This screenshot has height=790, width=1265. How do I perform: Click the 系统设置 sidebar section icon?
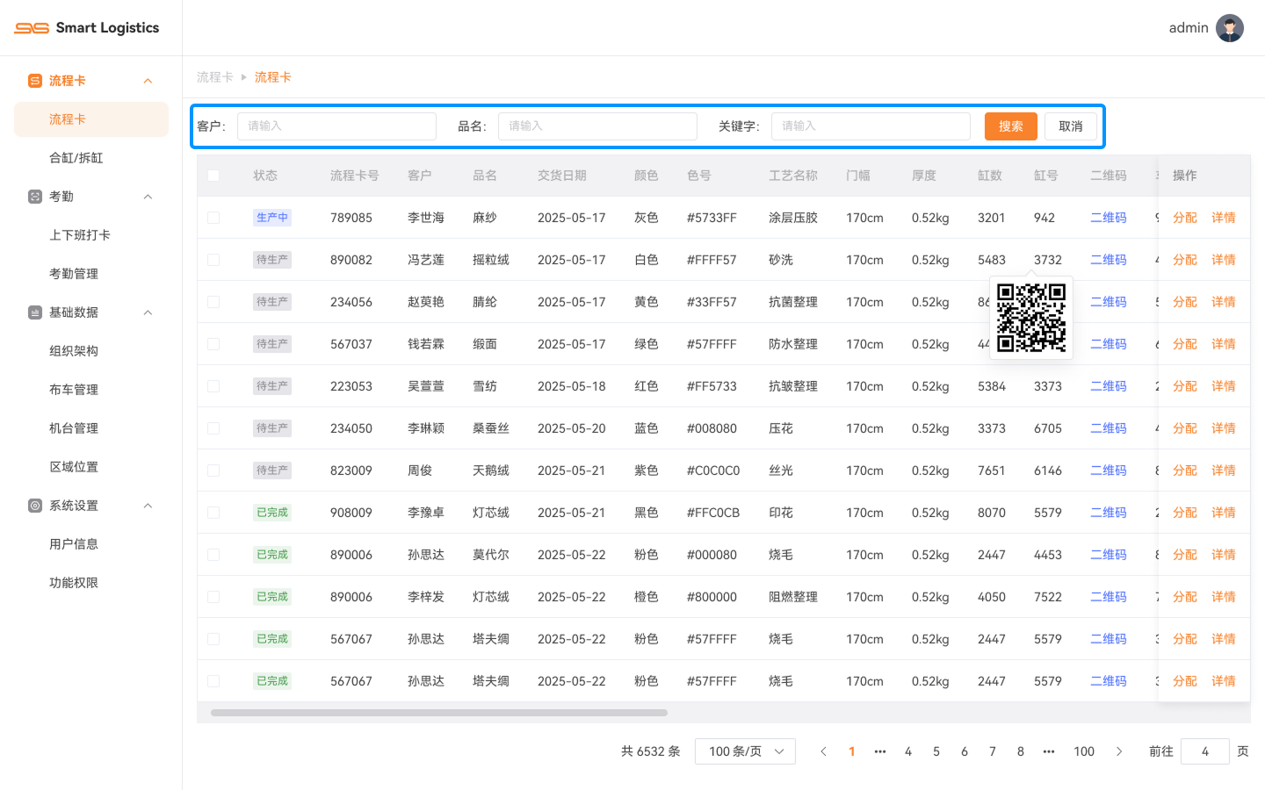pyautogui.click(x=35, y=506)
